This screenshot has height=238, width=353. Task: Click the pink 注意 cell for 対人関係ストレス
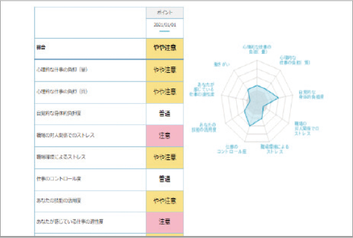(164, 135)
